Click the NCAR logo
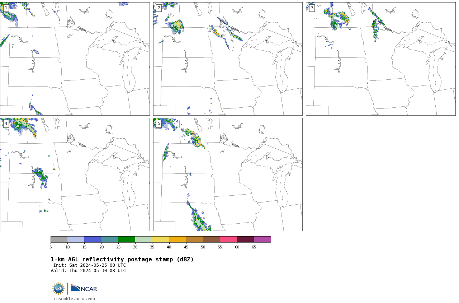The image size is (459, 303). (x=84, y=288)
